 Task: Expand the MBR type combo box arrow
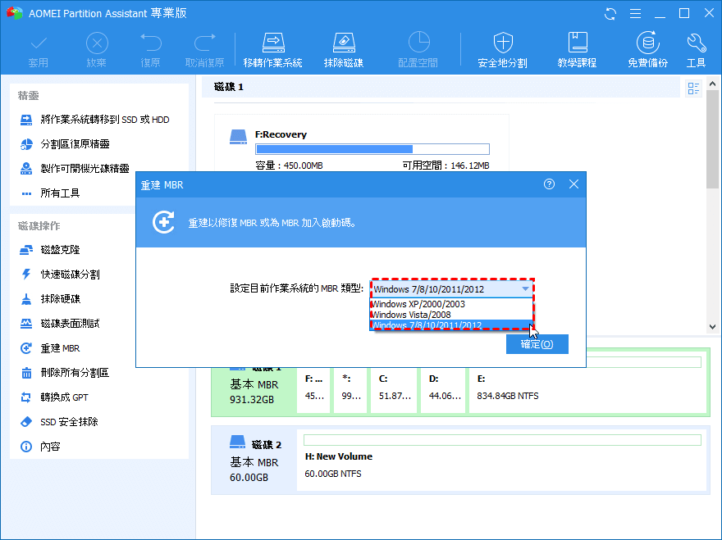[525, 289]
